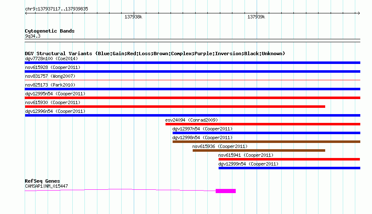Screen dimensions: 372x214
Task: Click the blue bar under dgv12999n54
Action: point(289,168)
